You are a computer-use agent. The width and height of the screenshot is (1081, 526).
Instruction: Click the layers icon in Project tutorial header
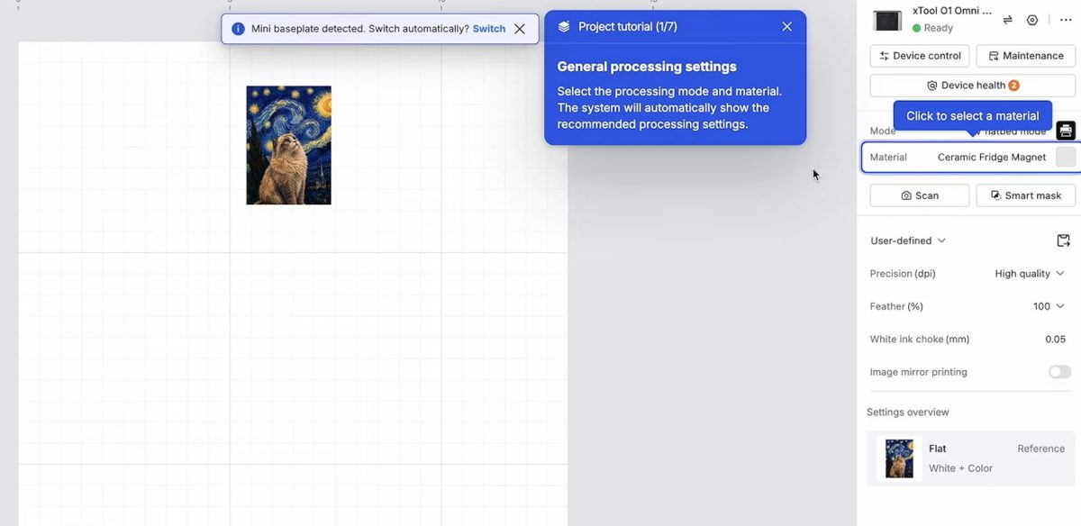tap(564, 27)
